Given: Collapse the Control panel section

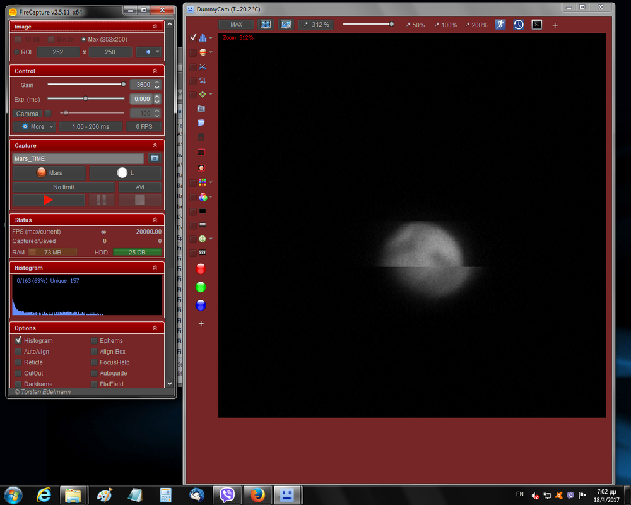Looking at the screenshot, I should tap(155, 71).
